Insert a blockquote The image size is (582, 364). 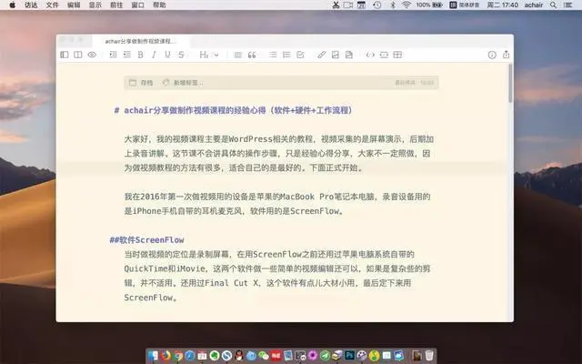point(252,55)
